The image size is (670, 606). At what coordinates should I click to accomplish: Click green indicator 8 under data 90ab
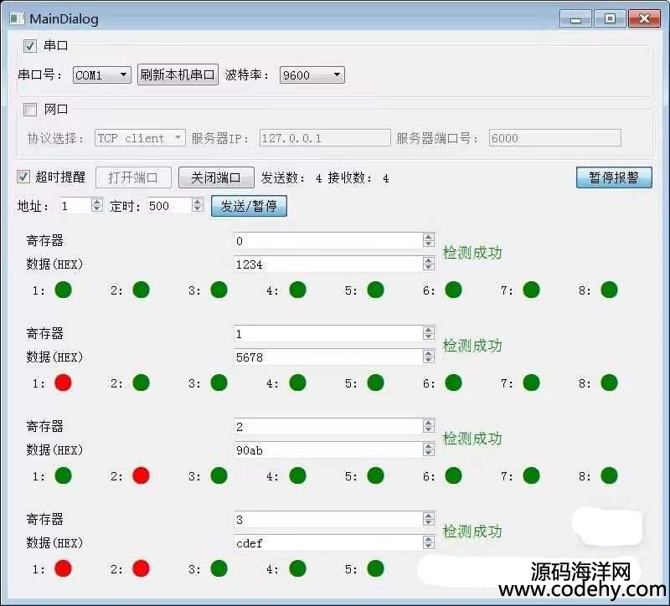point(610,475)
